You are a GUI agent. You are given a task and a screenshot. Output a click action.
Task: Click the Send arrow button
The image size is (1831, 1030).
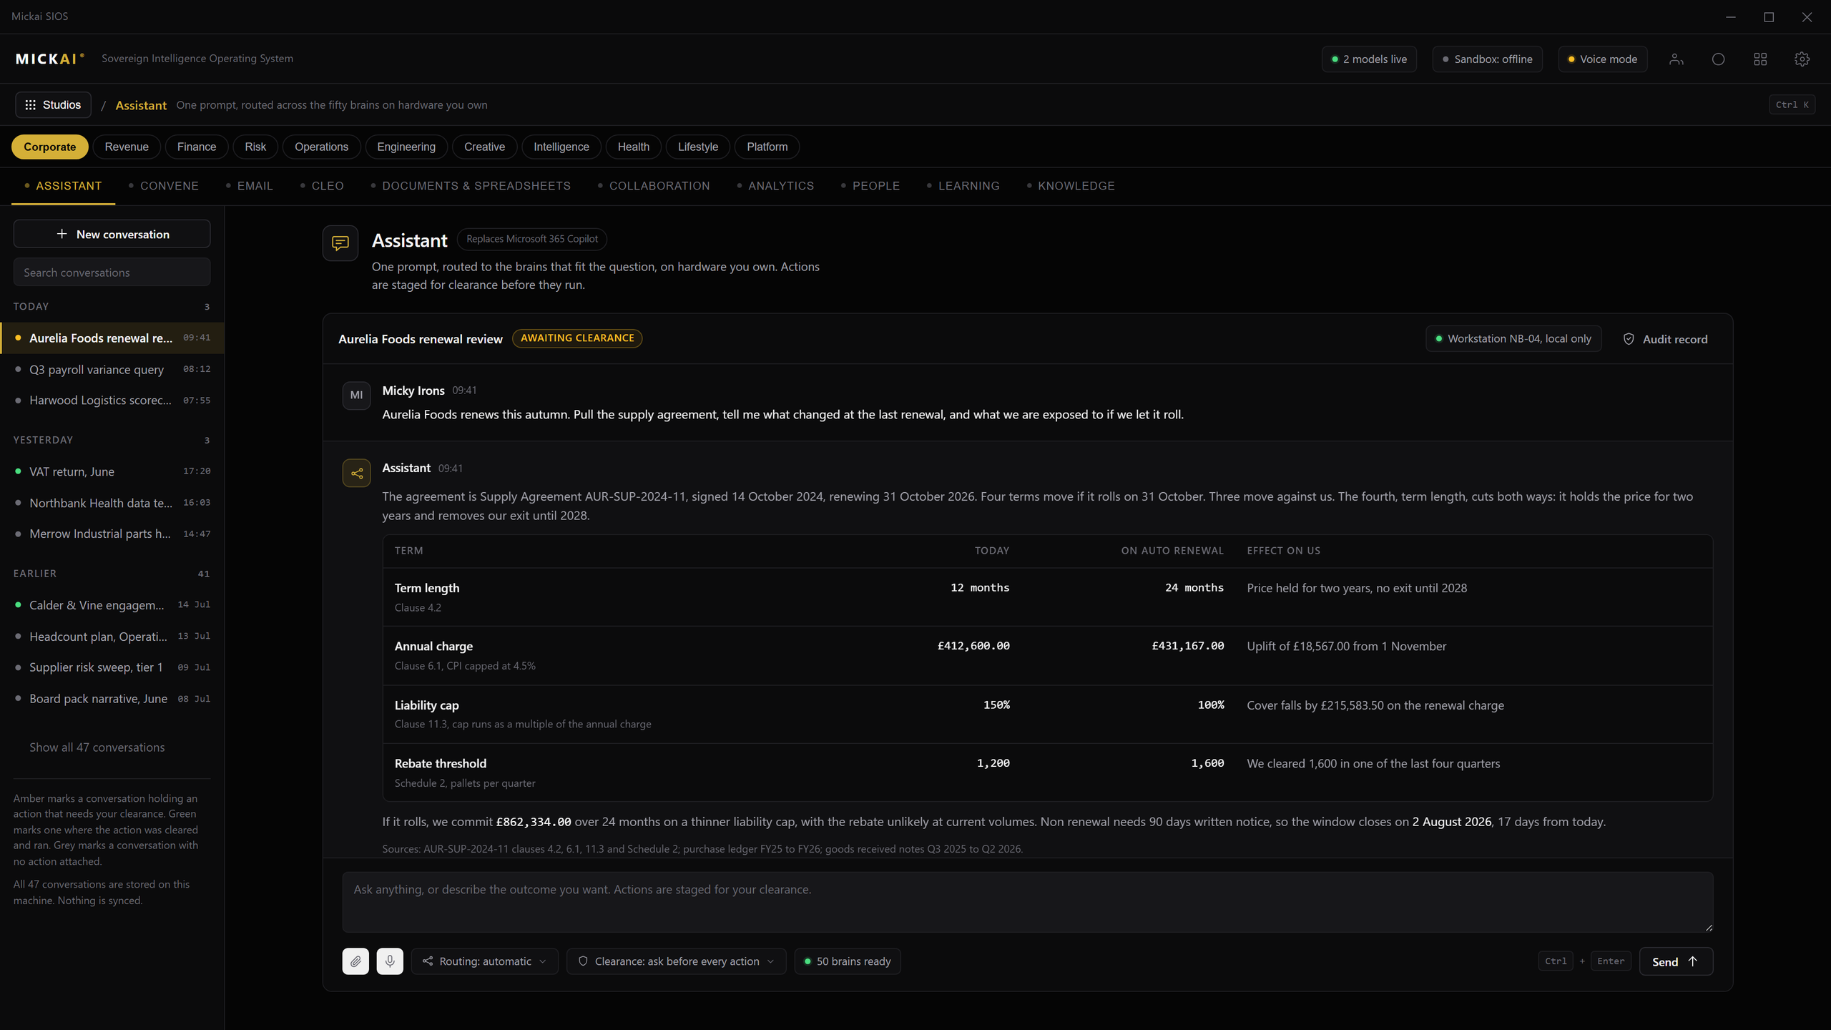pyautogui.click(x=1676, y=961)
